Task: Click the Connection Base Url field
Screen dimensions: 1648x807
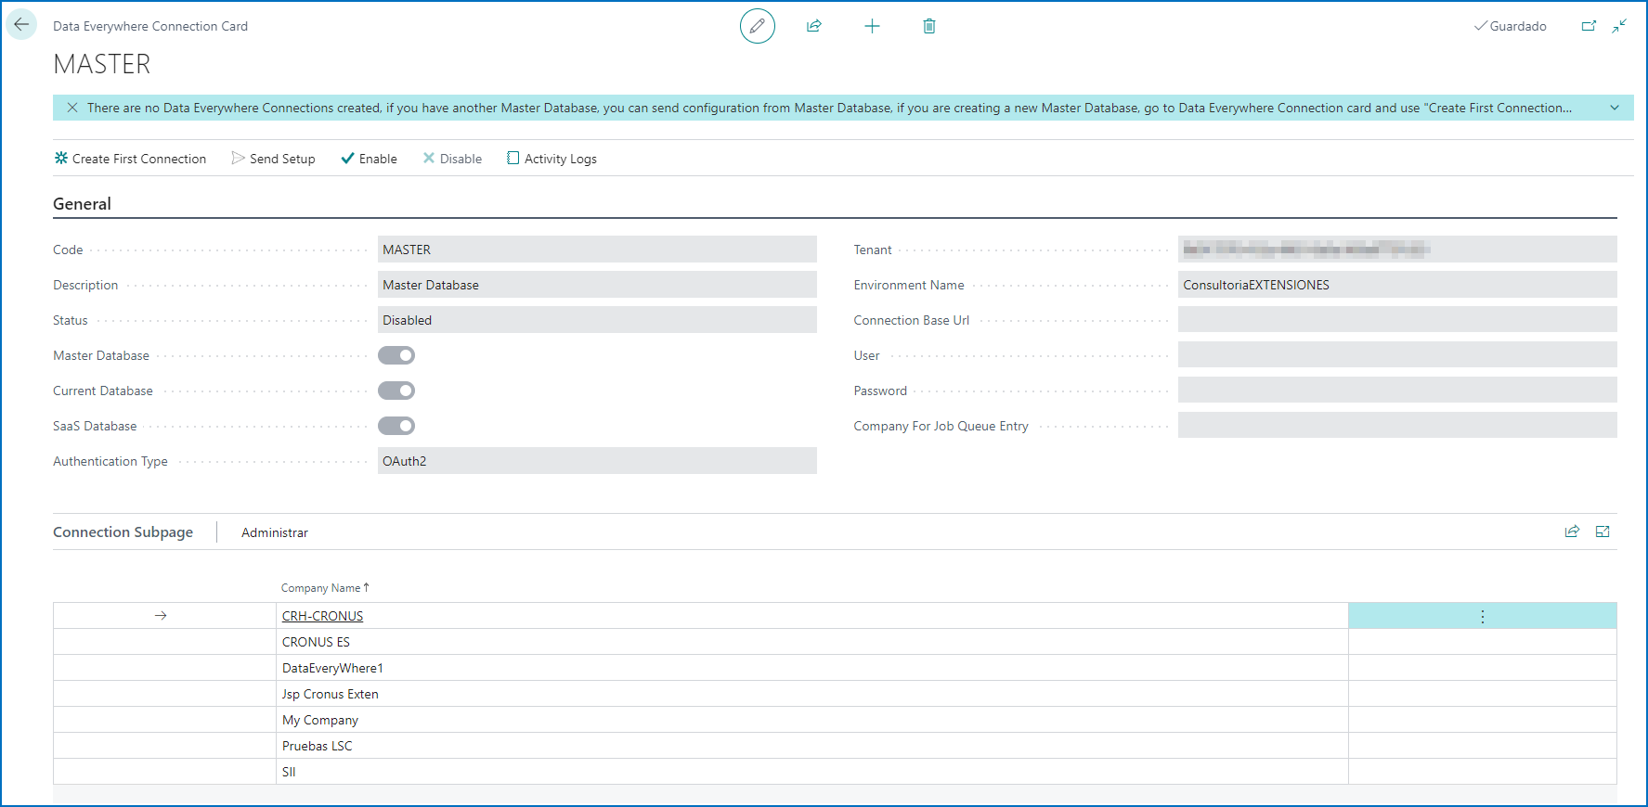Action: click(1397, 320)
